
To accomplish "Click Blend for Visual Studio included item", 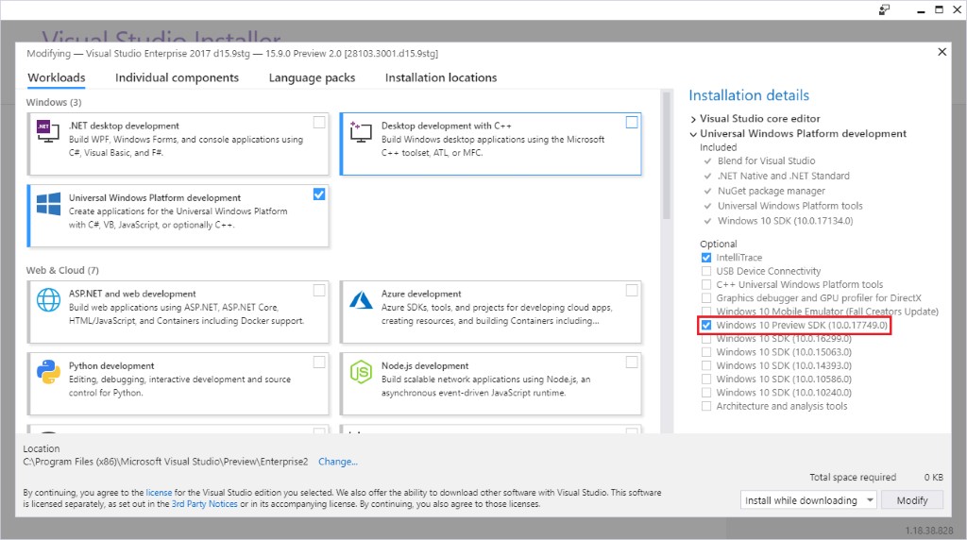I will coord(766,160).
